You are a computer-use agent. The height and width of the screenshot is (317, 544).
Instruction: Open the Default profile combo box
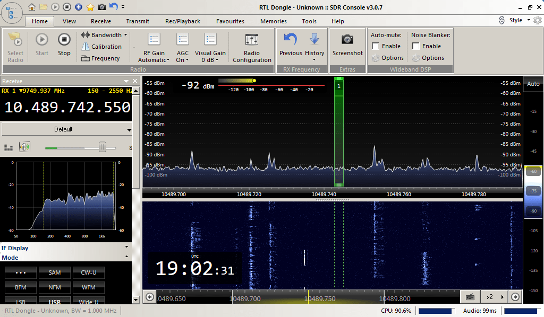[x=66, y=129]
